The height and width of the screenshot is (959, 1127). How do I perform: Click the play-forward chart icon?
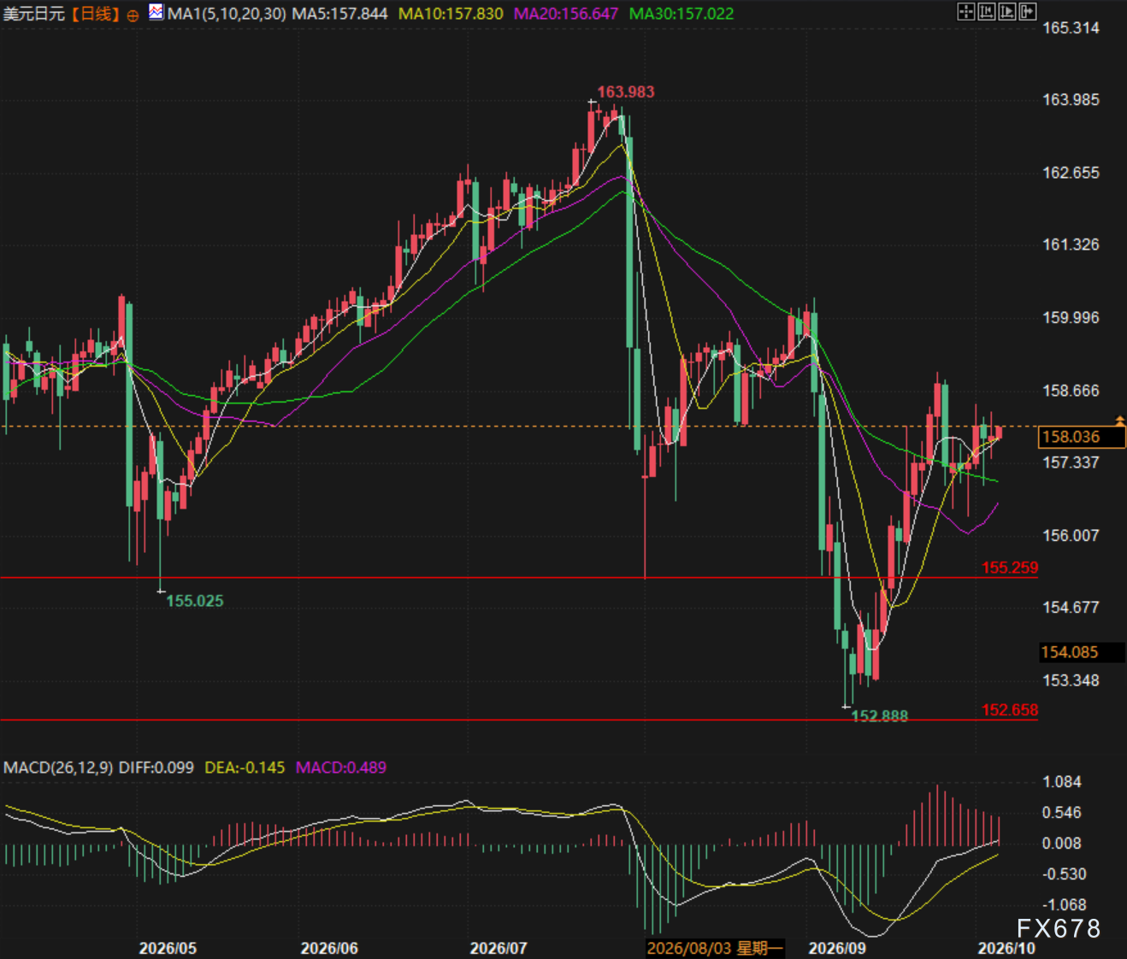[1006, 11]
